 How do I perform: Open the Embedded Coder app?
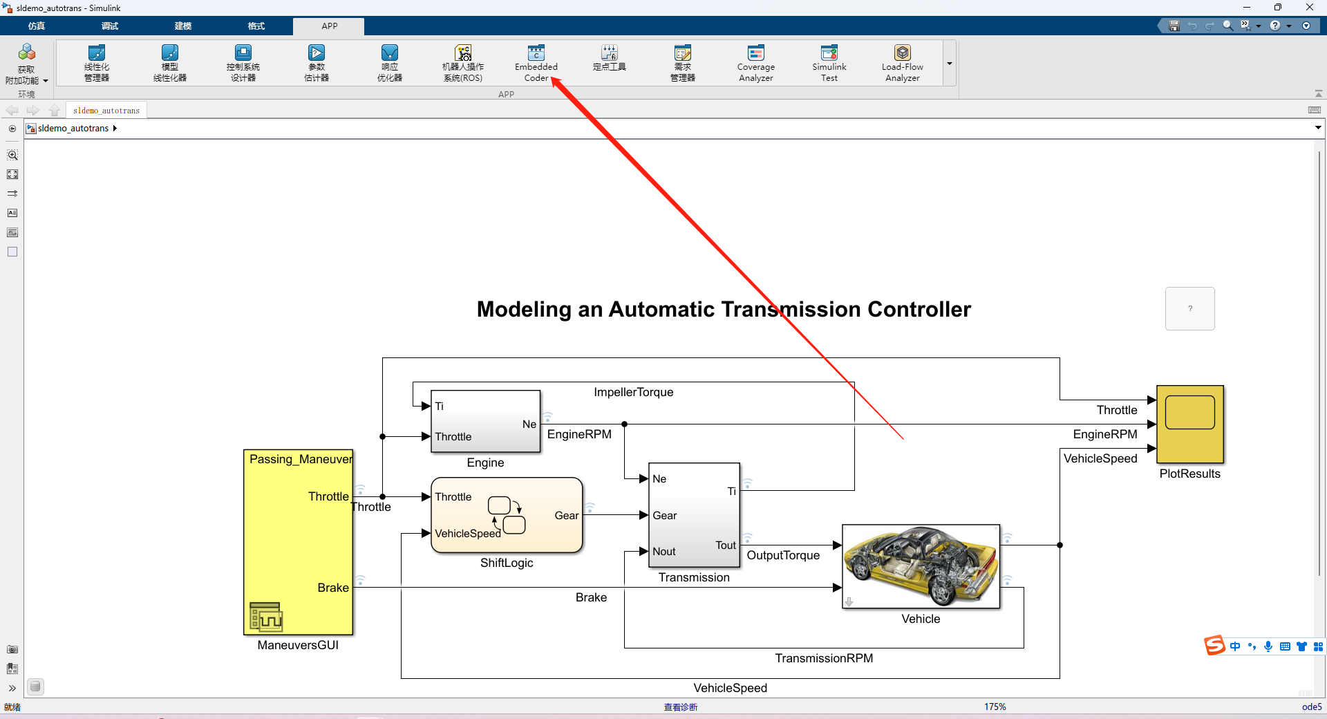[536, 63]
